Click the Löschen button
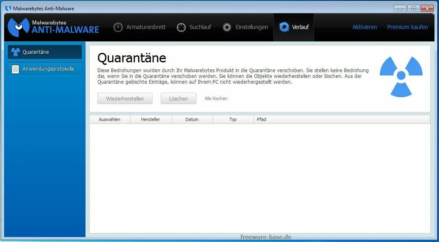 point(178,98)
